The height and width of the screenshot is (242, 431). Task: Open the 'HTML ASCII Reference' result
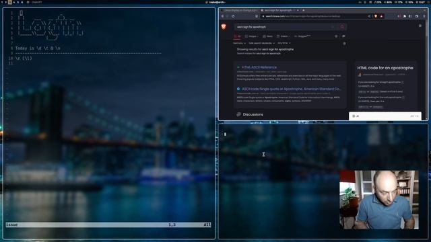[x=259, y=67]
